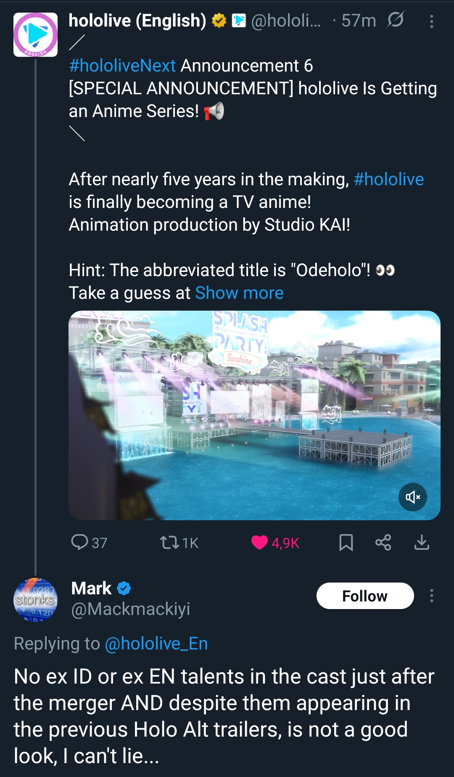Open more options for hololive post
454x777 pixels.
click(x=431, y=21)
